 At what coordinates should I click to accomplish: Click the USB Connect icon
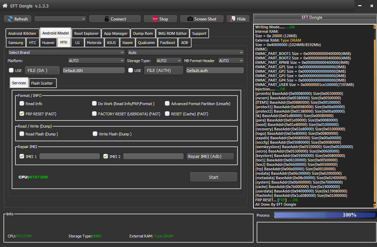point(107,19)
